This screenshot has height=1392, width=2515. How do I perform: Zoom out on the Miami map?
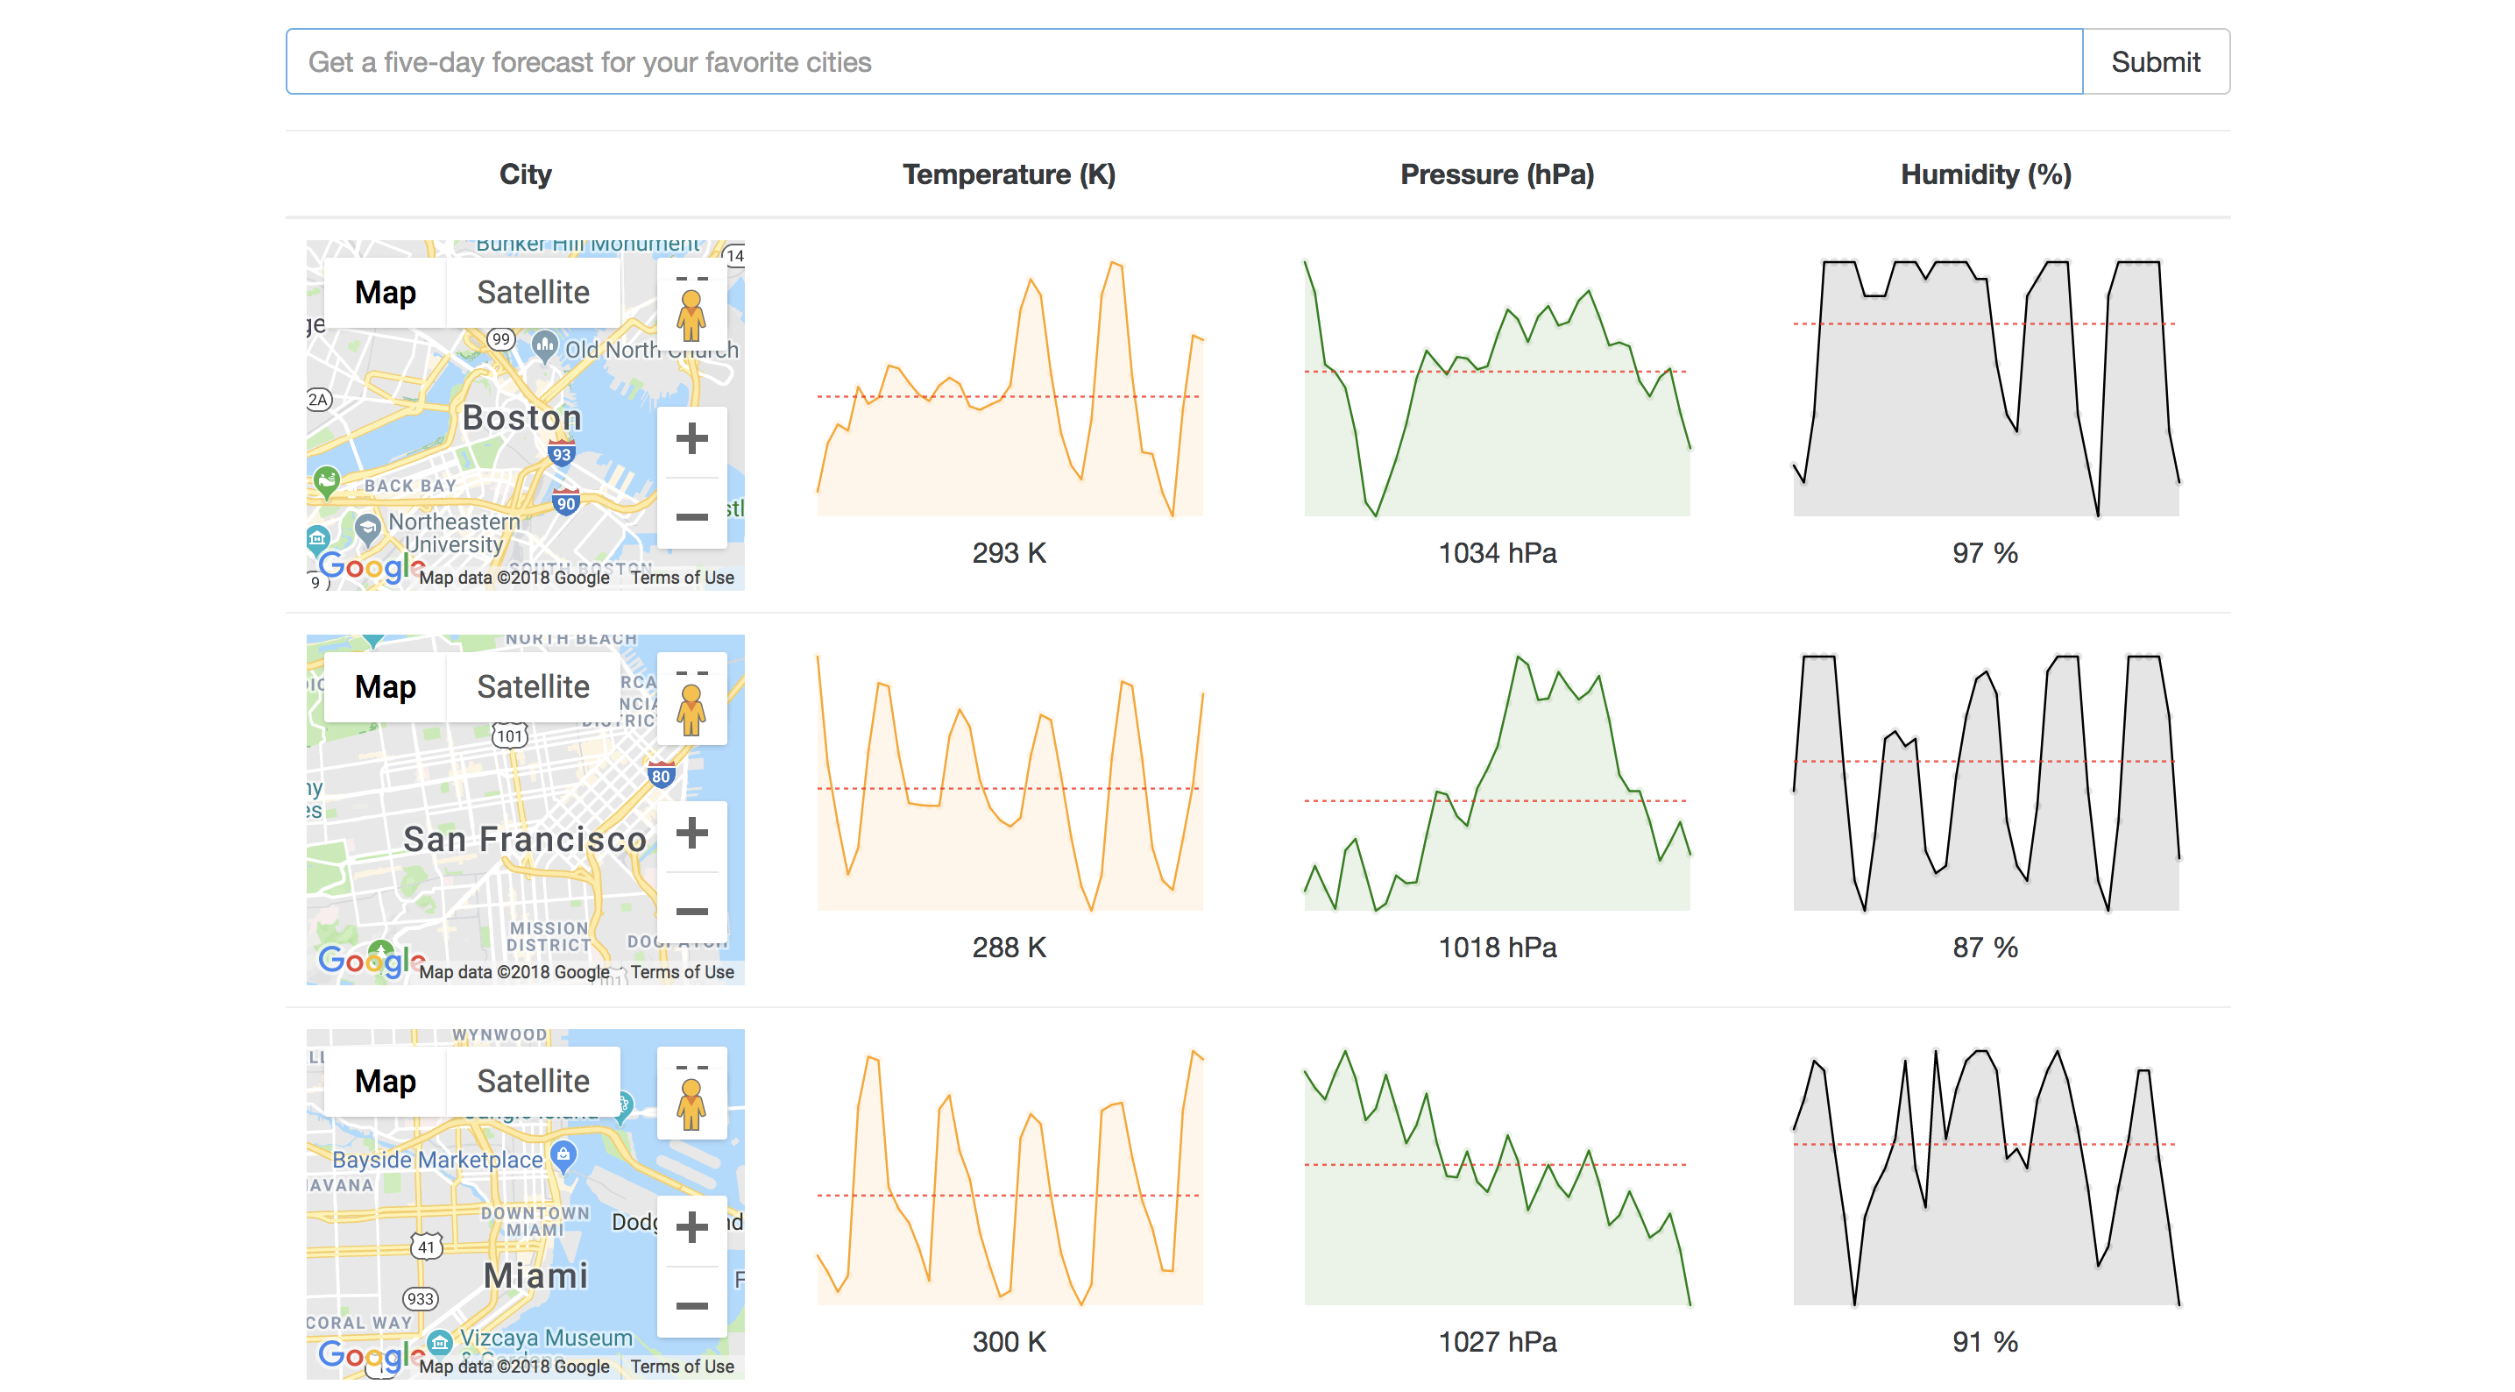692,1305
